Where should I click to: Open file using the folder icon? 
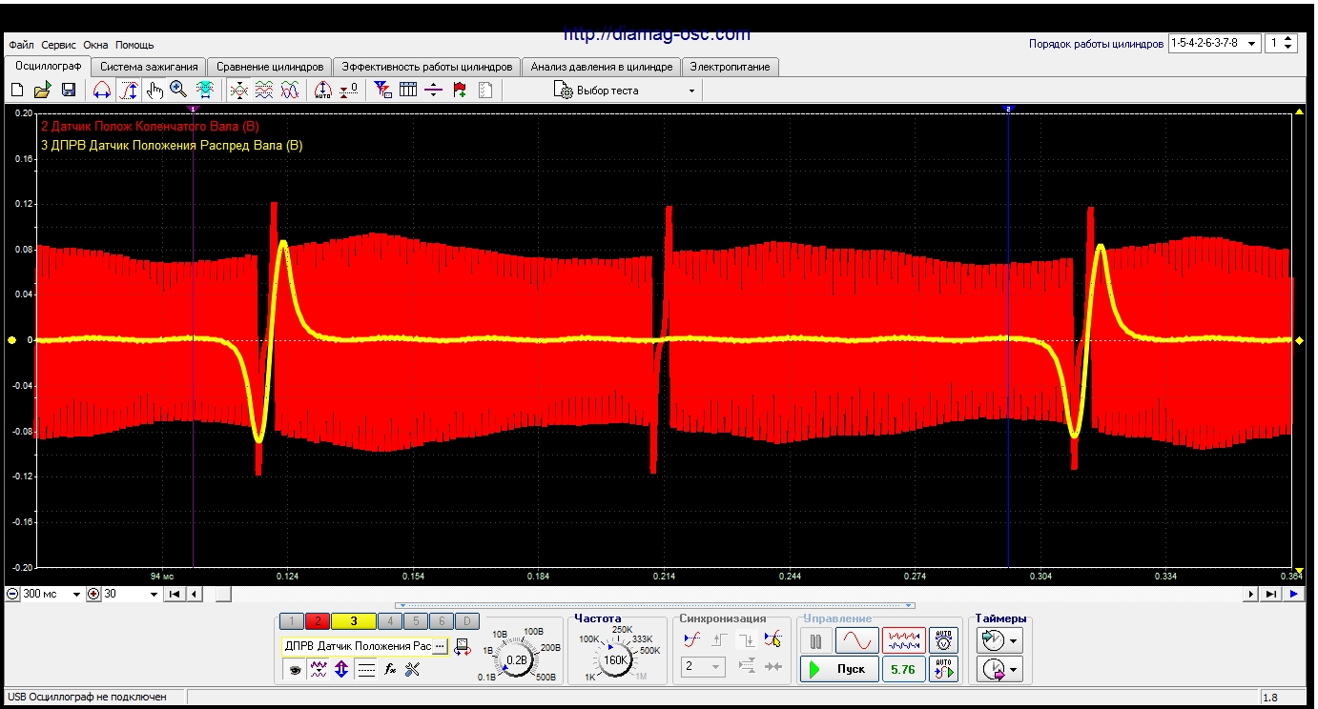pos(42,91)
